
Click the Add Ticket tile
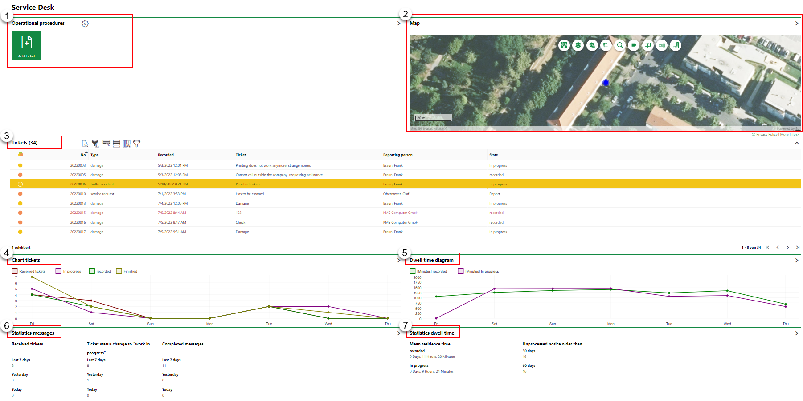[x=26, y=45]
